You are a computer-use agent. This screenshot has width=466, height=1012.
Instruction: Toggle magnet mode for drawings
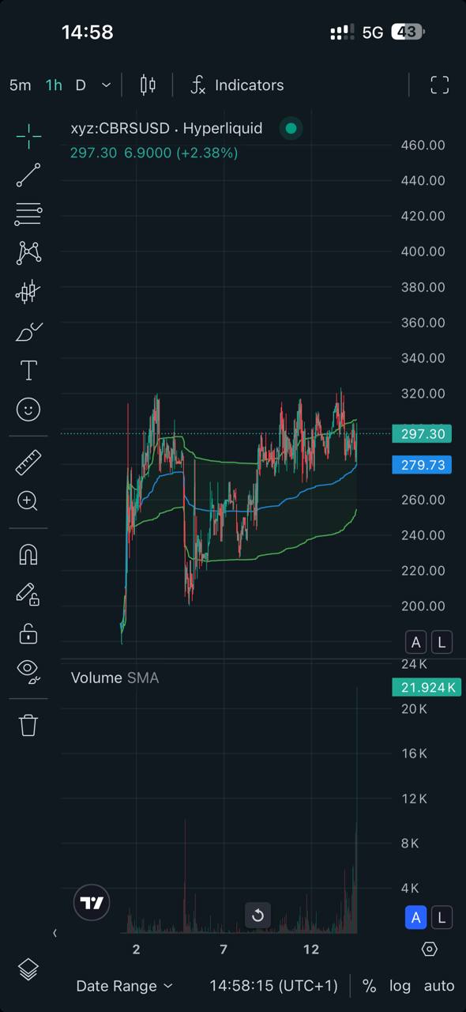pos(28,555)
